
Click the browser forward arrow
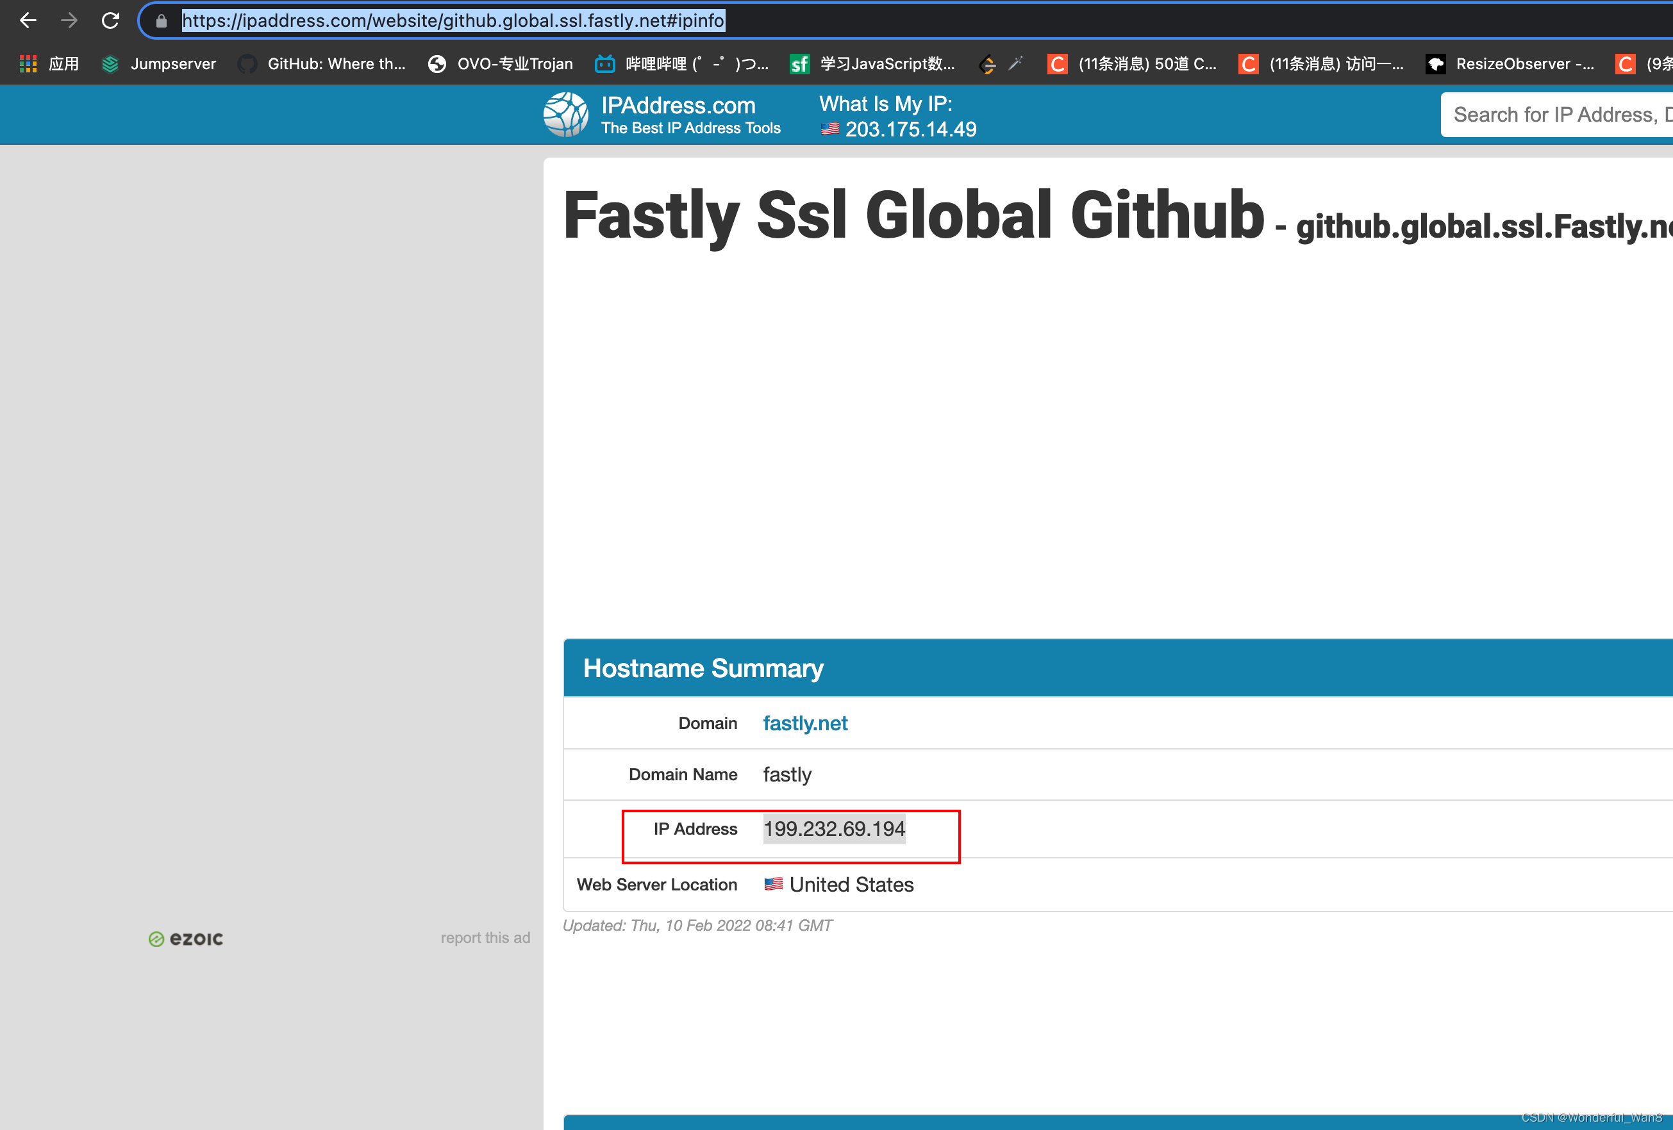69,20
